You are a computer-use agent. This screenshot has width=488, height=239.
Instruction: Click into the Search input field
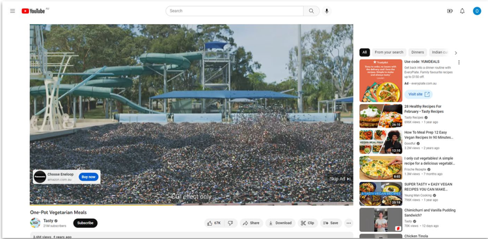click(x=235, y=11)
